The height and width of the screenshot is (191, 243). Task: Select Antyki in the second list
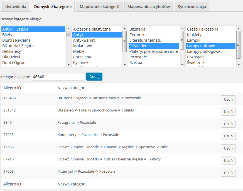[x=97, y=35]
